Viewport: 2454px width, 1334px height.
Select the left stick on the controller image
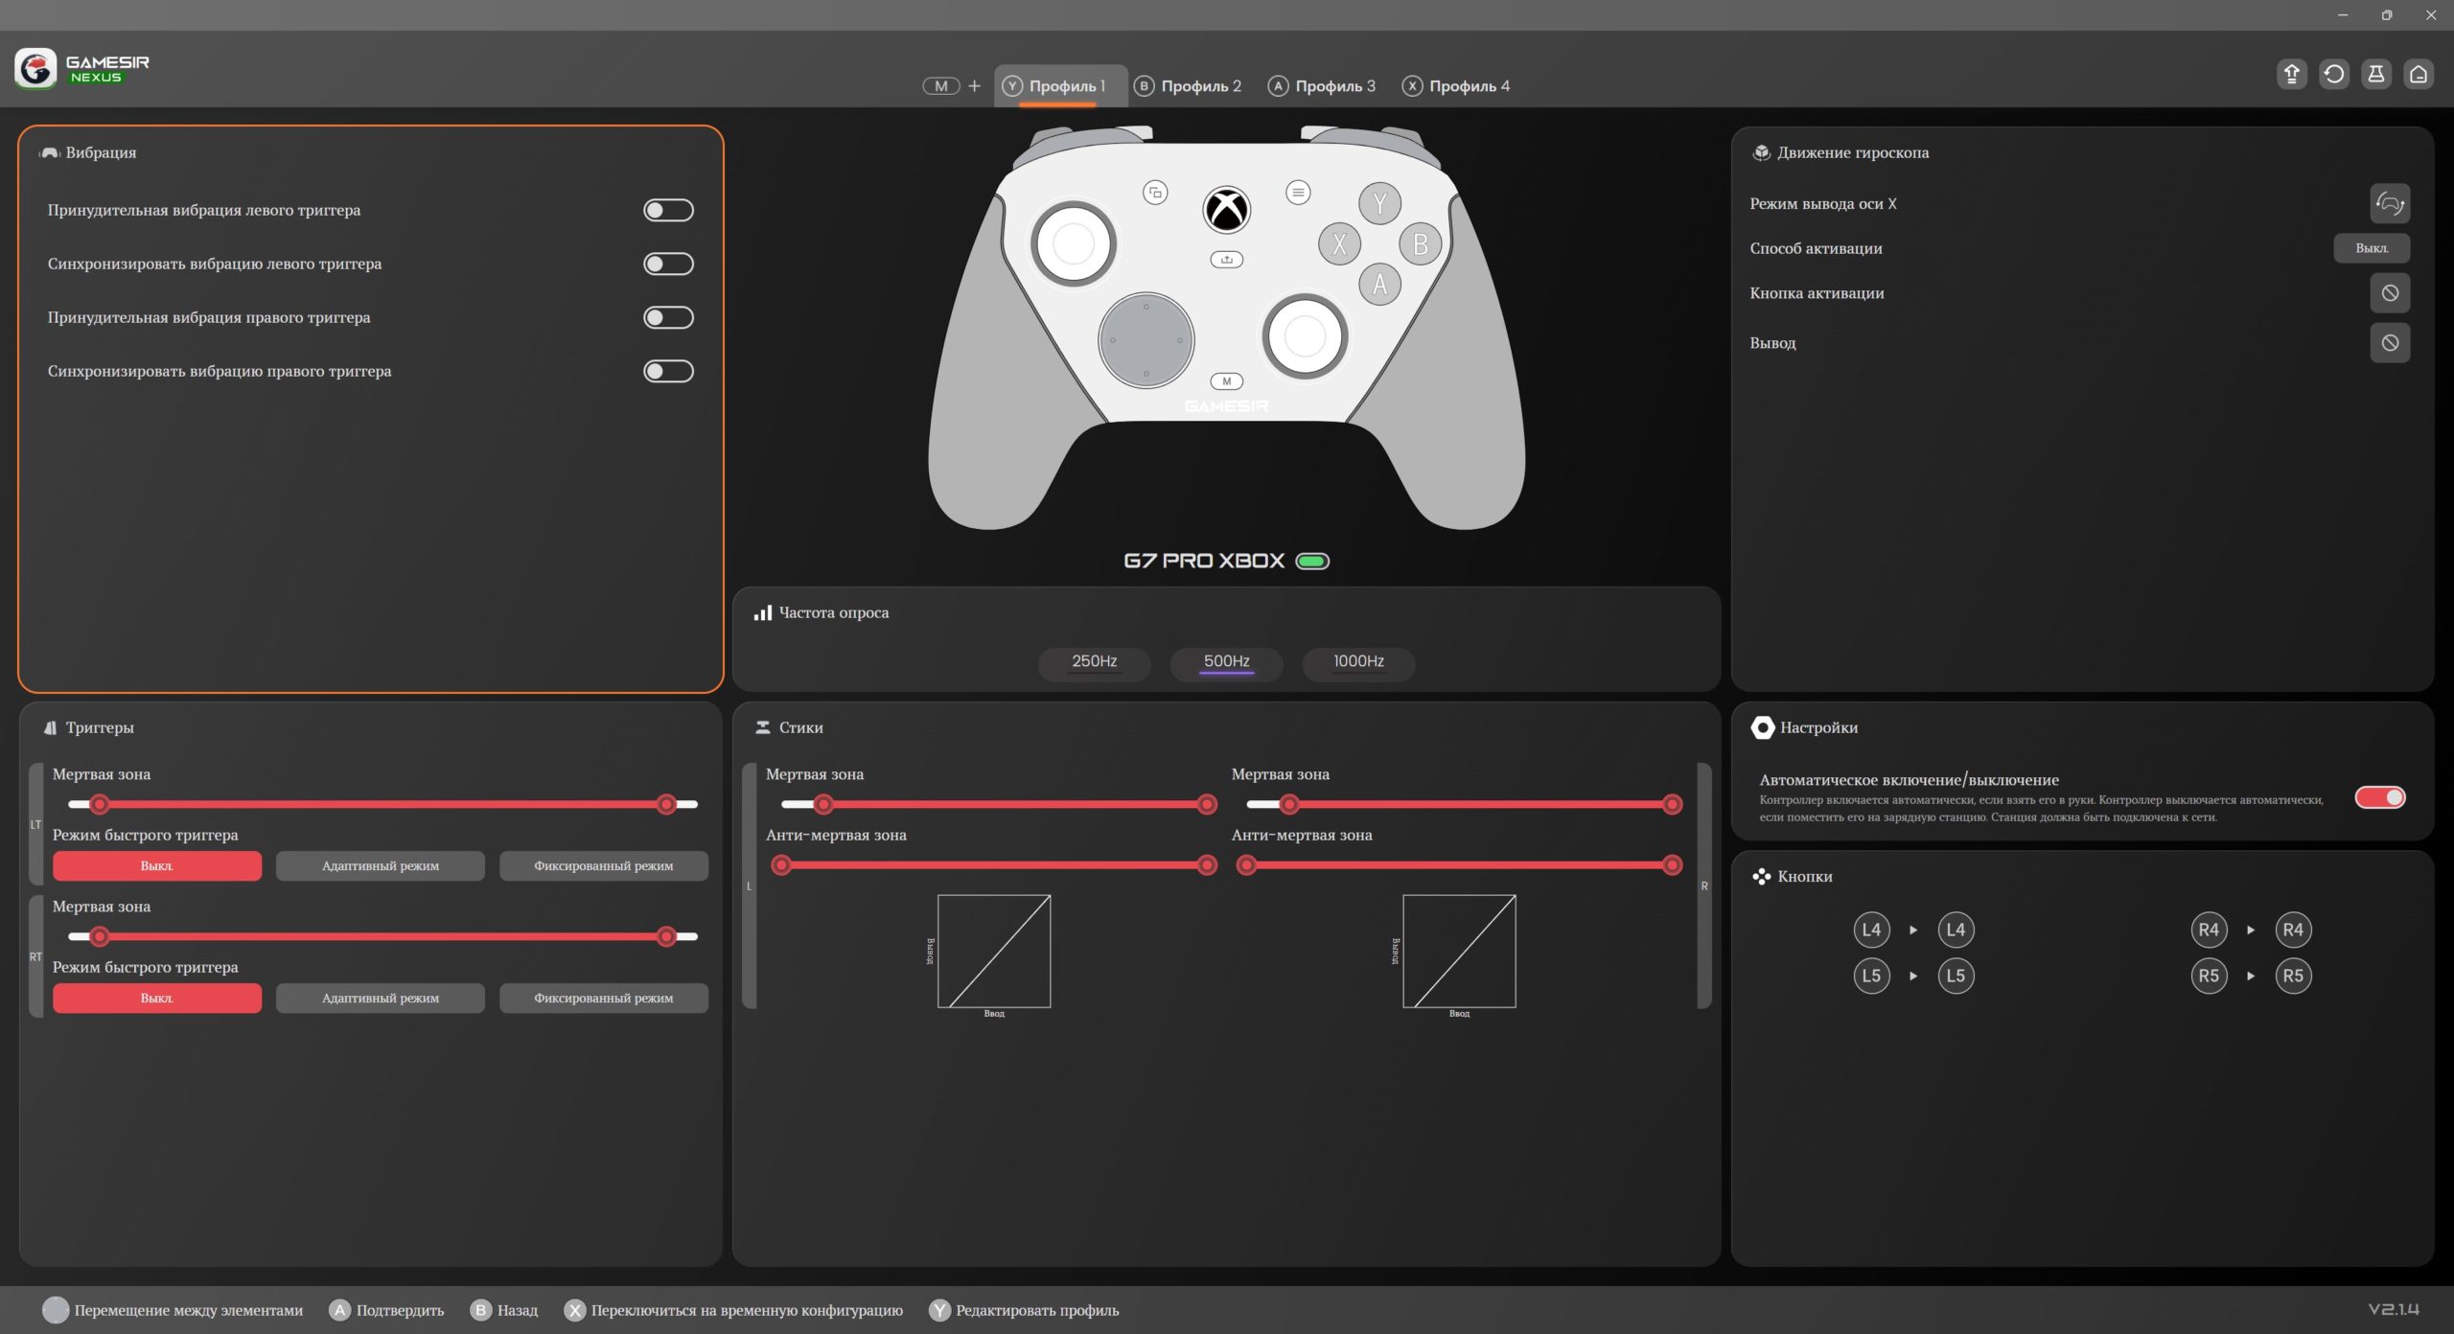1074,243
